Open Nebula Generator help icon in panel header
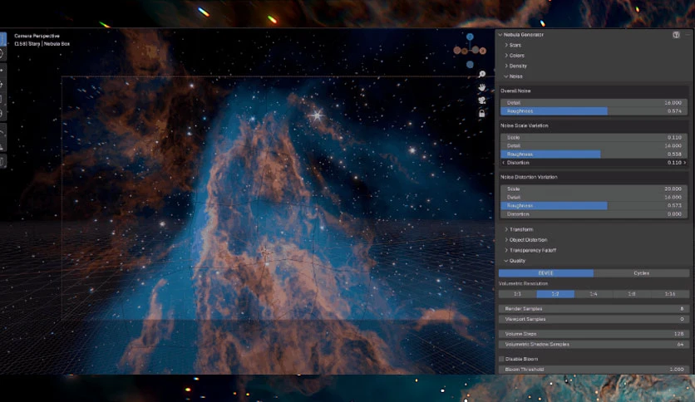 tap(676, 35)
